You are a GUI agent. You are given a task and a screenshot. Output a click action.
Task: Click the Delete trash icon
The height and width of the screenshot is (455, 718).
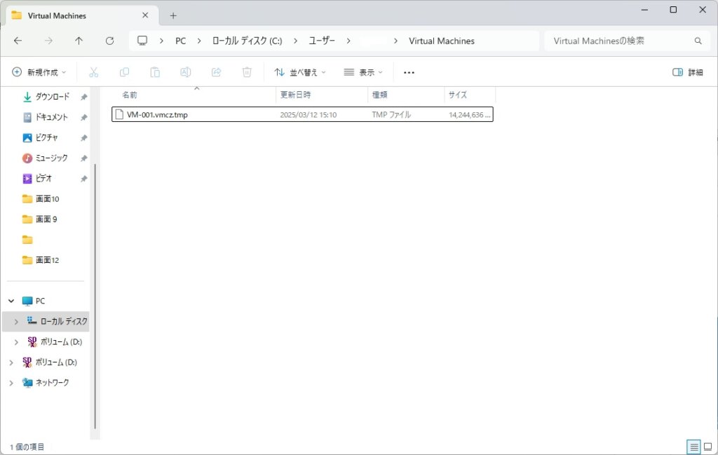247,72
